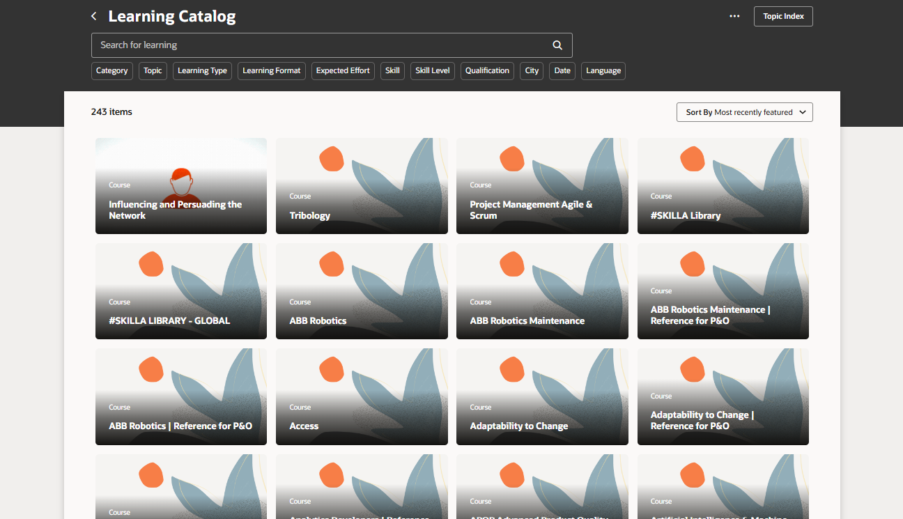This screenshot has width=903, height=519.
Task: Open the Adaptability to Change course
Action: pyautogui.click(x=542, y=396)
